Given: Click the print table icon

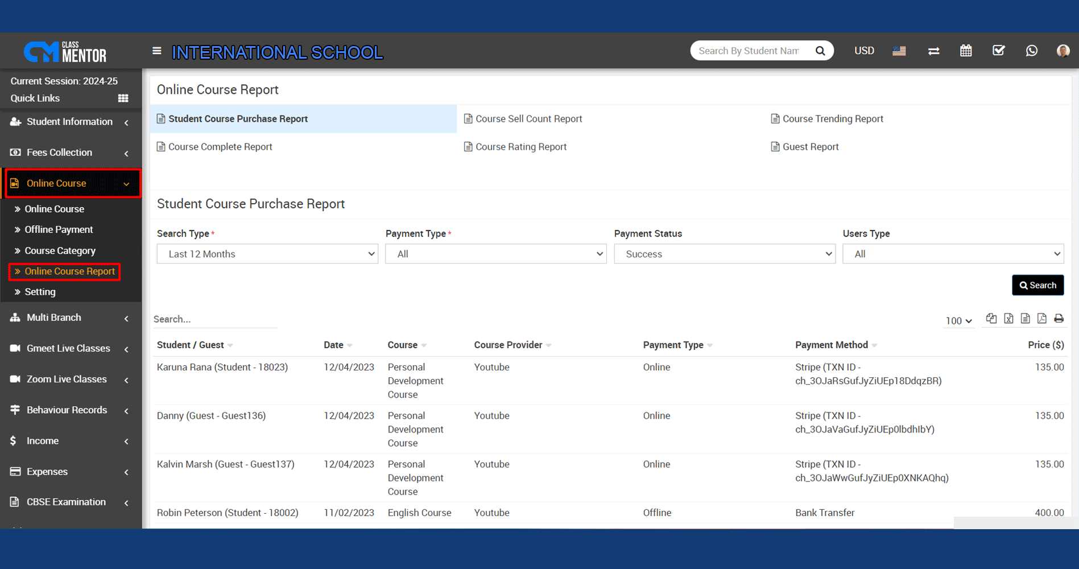Looking at the screenshot, I should pyautogui.click(x=1059, y=319).
